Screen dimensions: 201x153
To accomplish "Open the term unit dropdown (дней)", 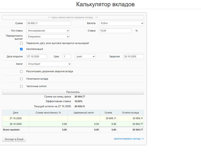I will [85, 56].
